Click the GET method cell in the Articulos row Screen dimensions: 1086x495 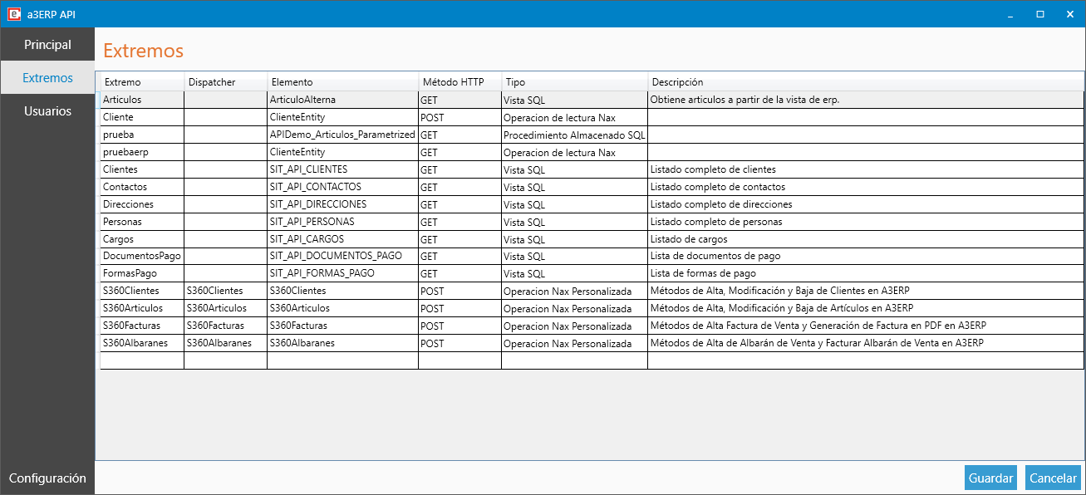(460, 100)
